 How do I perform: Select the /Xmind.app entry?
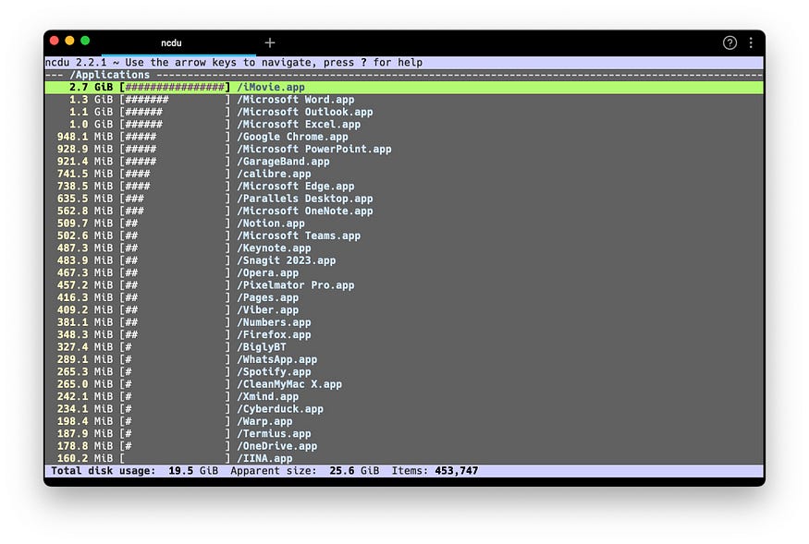[404, 396]
